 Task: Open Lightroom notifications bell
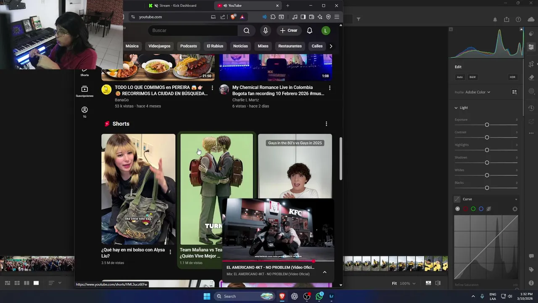[495, 19]
